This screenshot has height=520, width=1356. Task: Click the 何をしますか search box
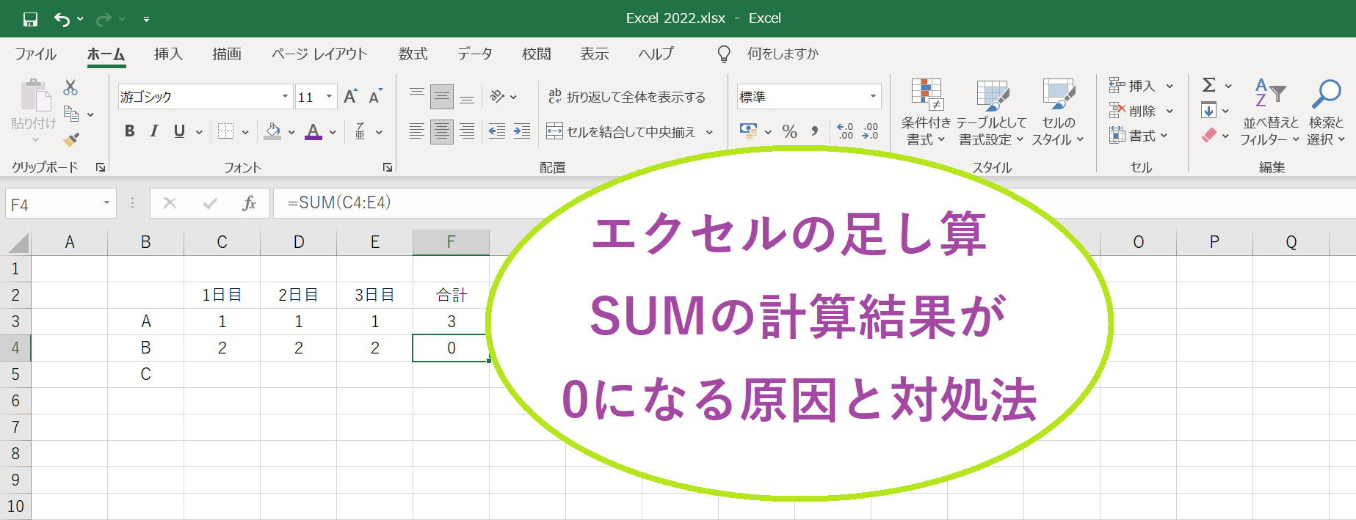(x=783, y=54)
